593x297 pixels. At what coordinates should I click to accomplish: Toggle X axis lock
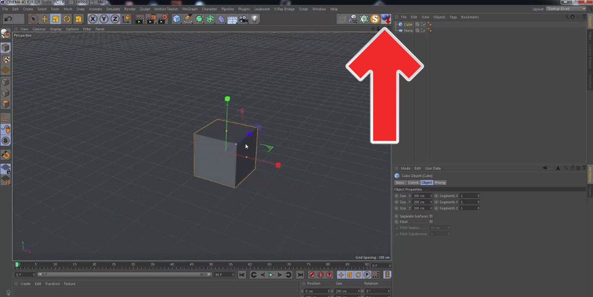click(x=93, y=19)
